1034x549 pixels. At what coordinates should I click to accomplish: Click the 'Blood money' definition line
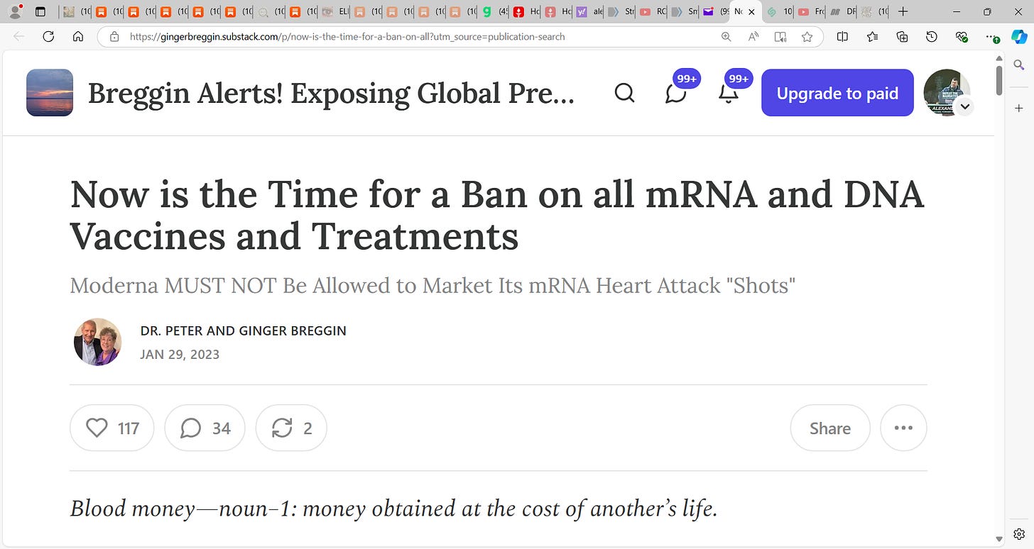[x=393, y=509]
